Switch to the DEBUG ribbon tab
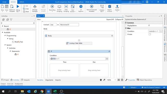 22,2
